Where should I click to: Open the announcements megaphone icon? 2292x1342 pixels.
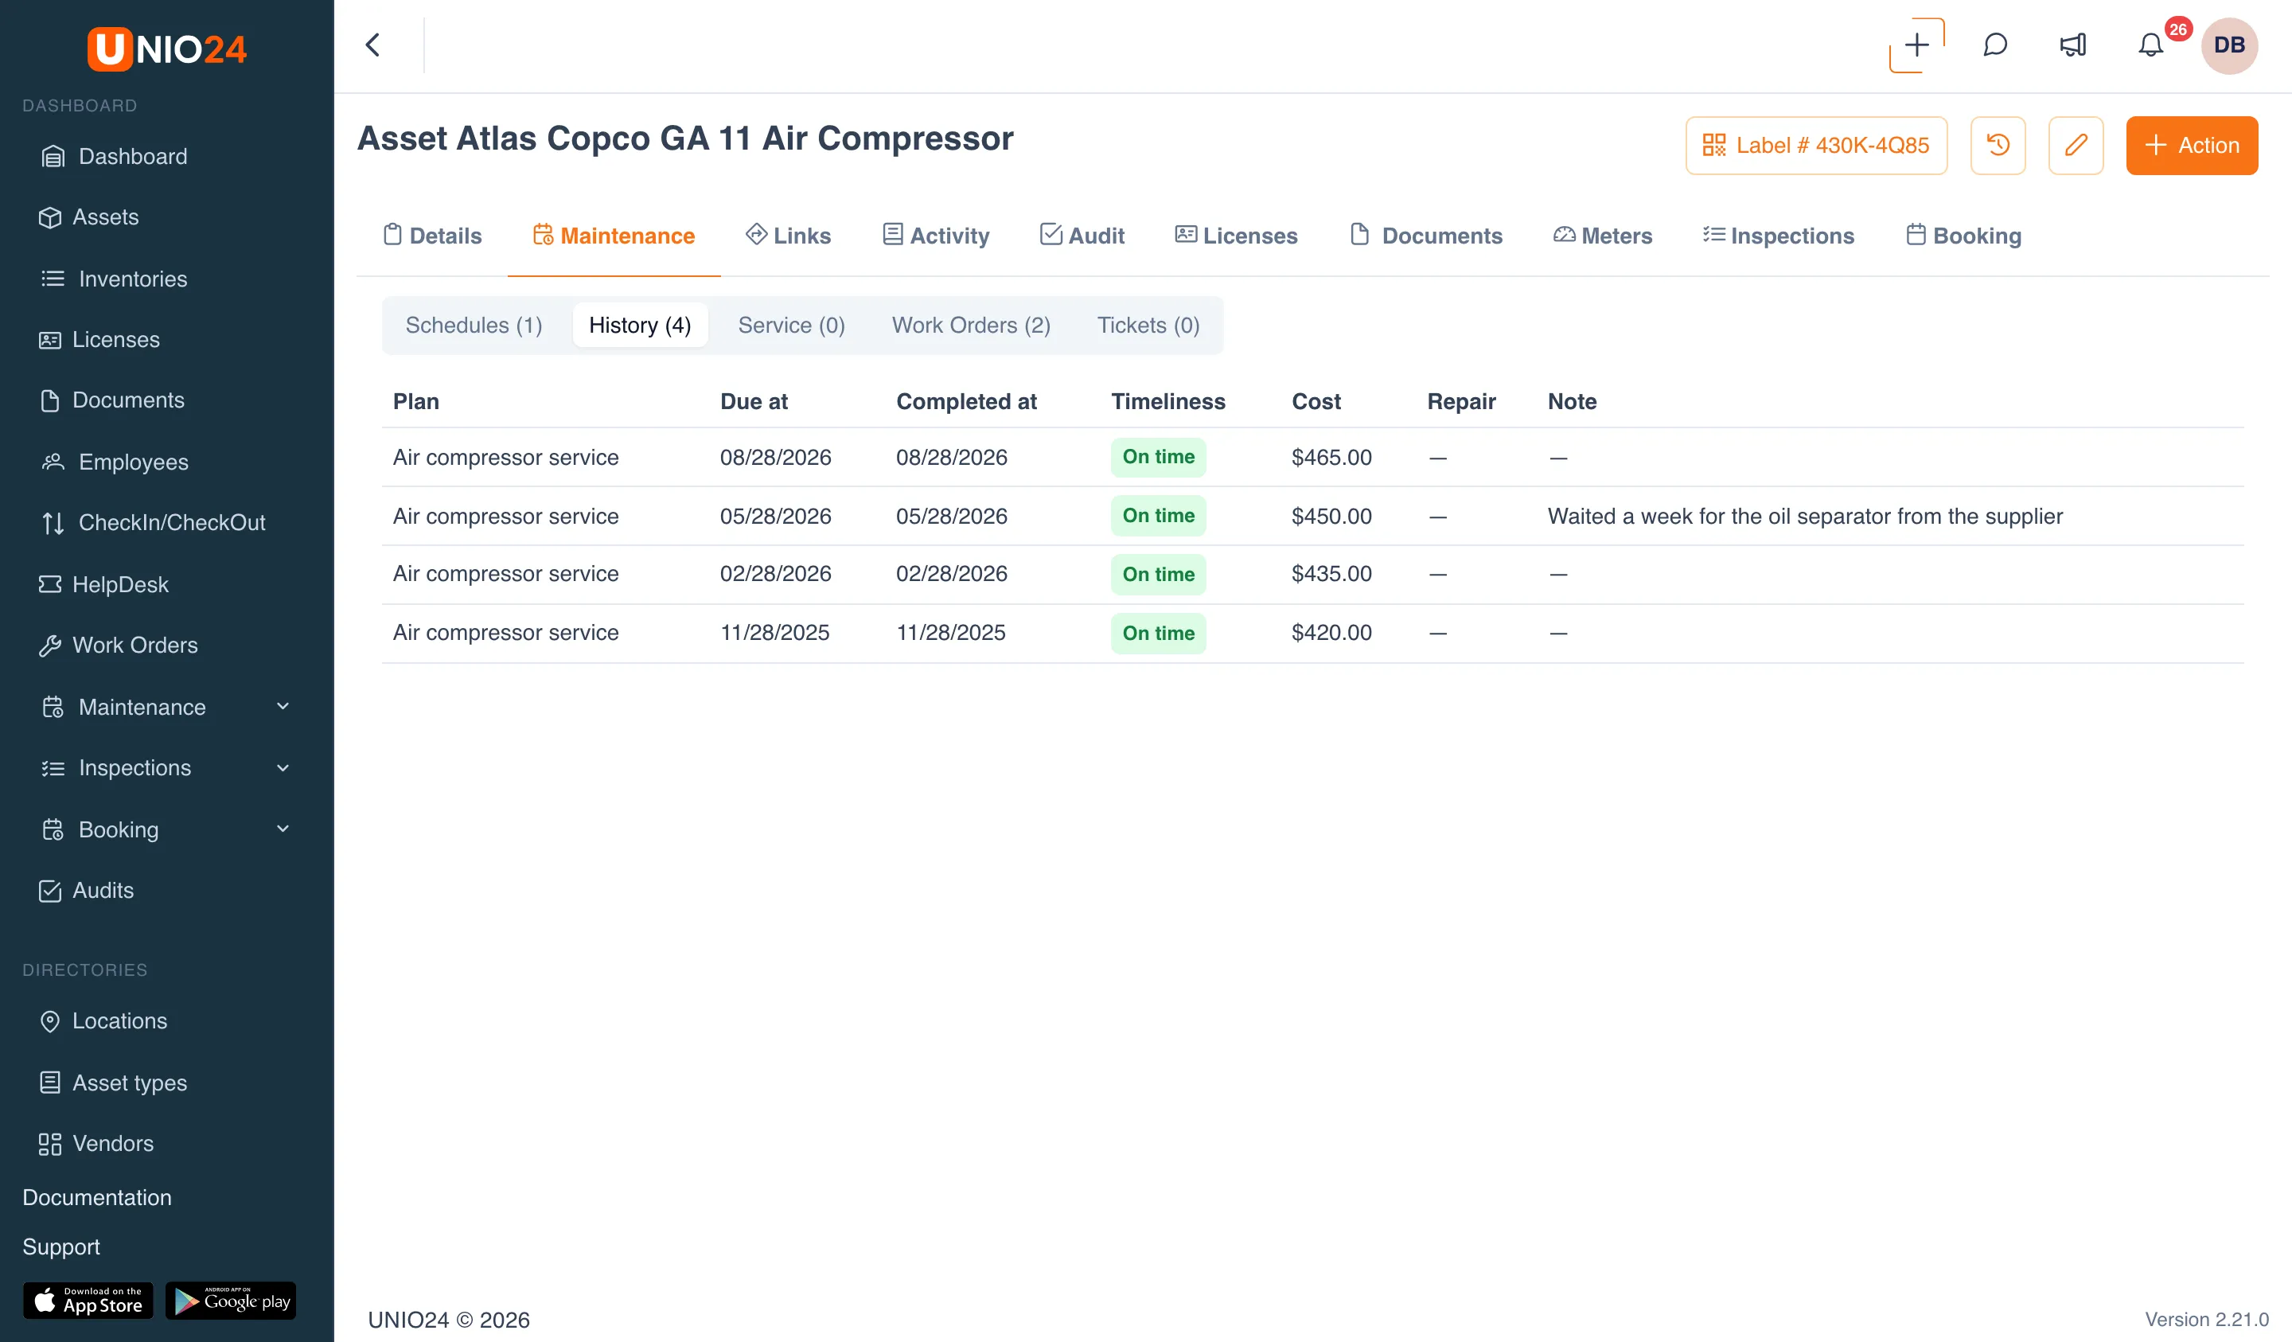click(x=2073, y=45)
